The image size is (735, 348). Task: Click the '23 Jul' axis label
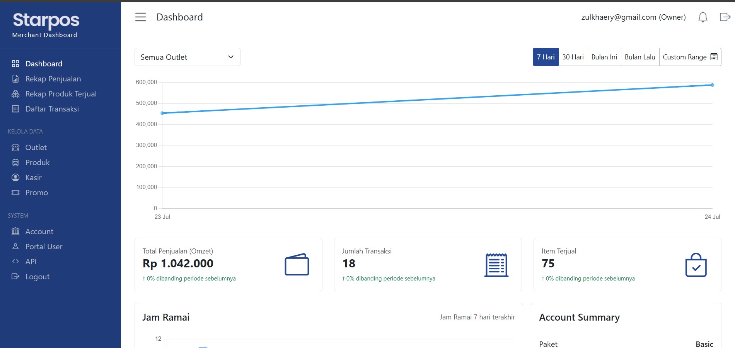click(162, 217)
